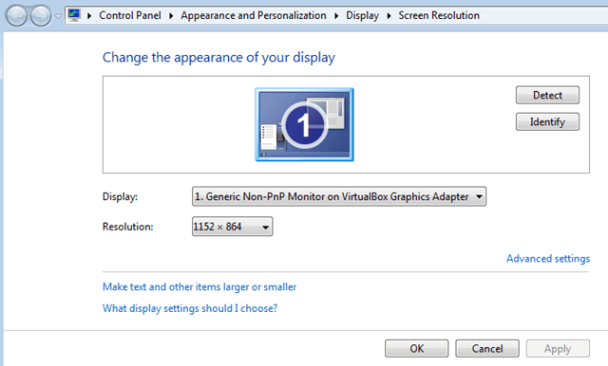Go to Appearance and Personalization breadcrumb
Viewport: 608px width, 366px height.
point(254,15)
